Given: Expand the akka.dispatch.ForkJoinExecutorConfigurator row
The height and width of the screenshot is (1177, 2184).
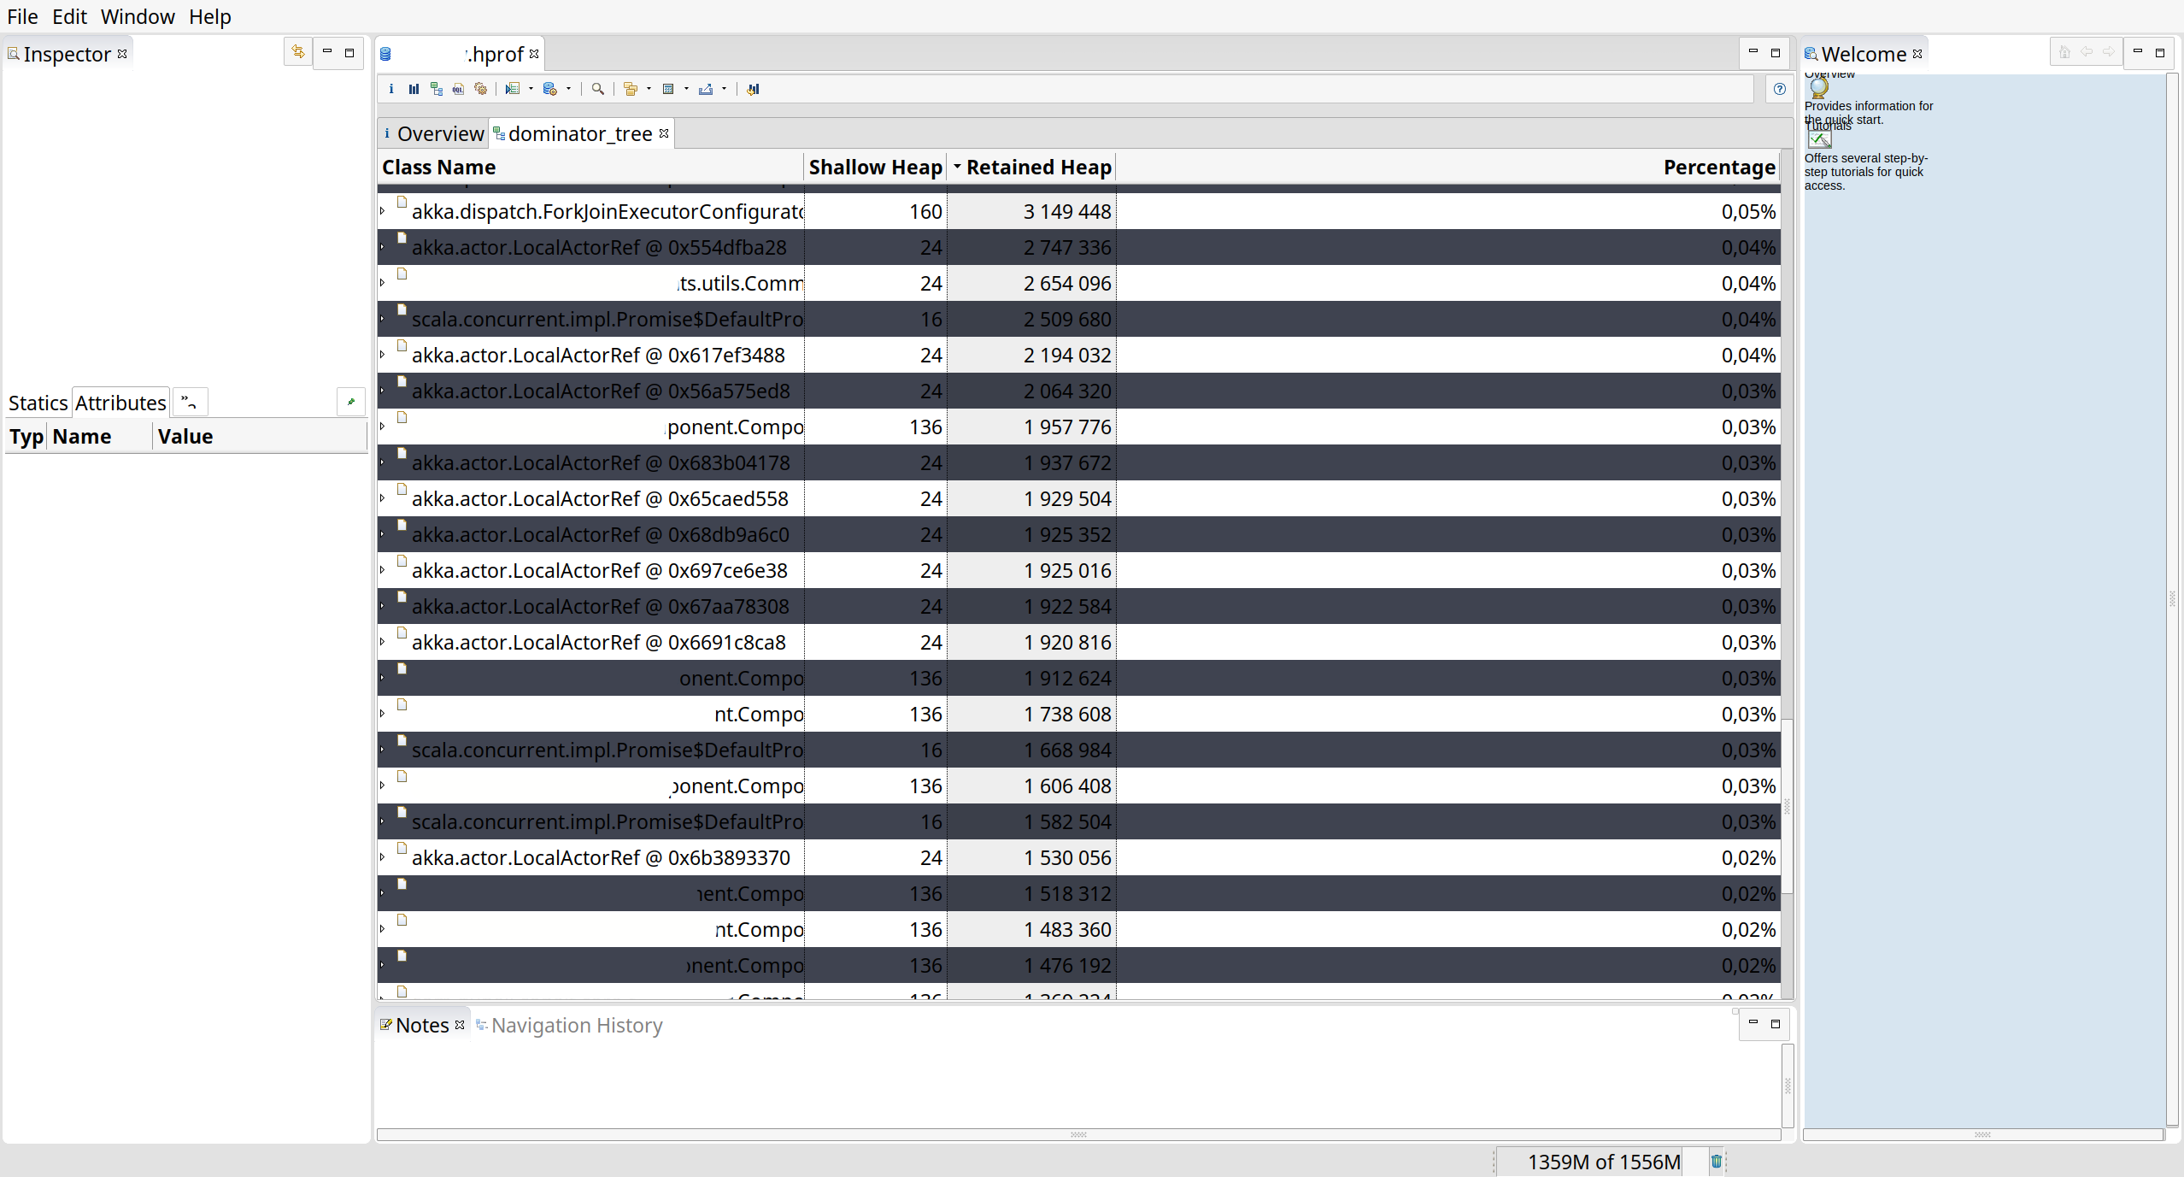Looking at the screenshot, I should click(383, 211).
